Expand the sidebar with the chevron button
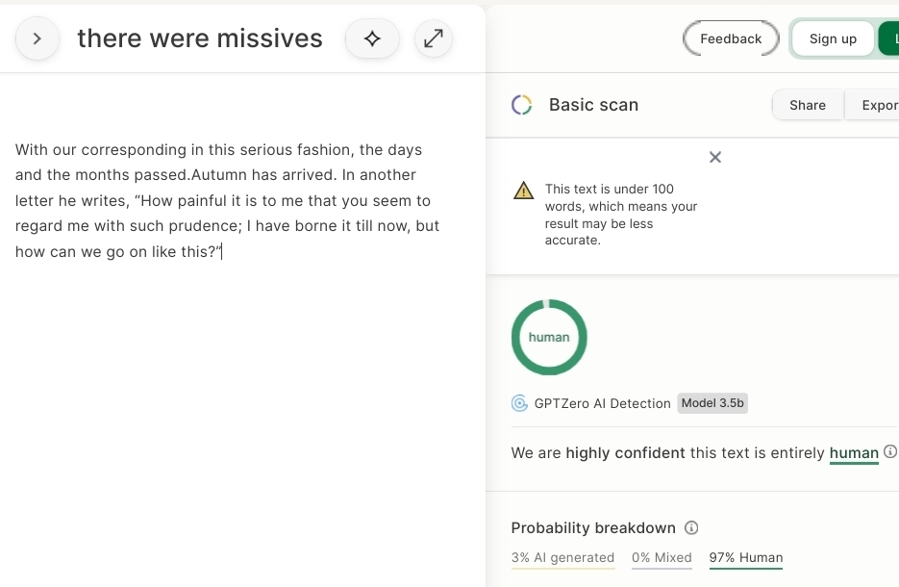 pyautogui.click(x=37, y=38)
